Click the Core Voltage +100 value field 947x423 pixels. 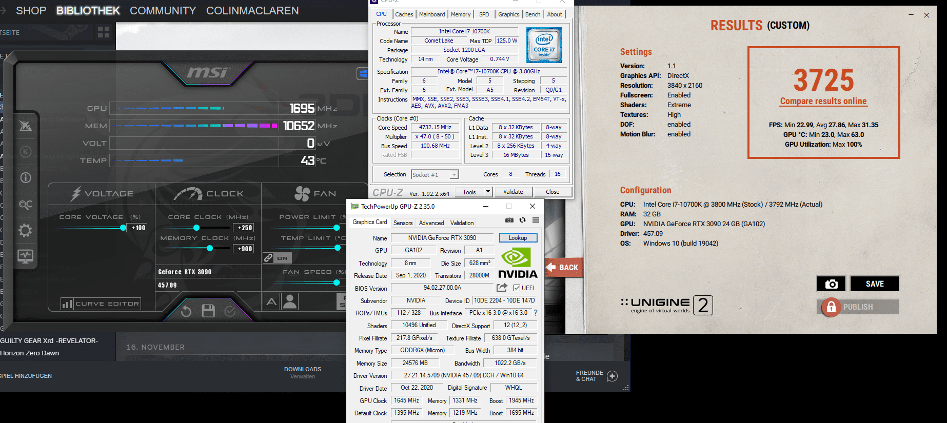[137, 228]
